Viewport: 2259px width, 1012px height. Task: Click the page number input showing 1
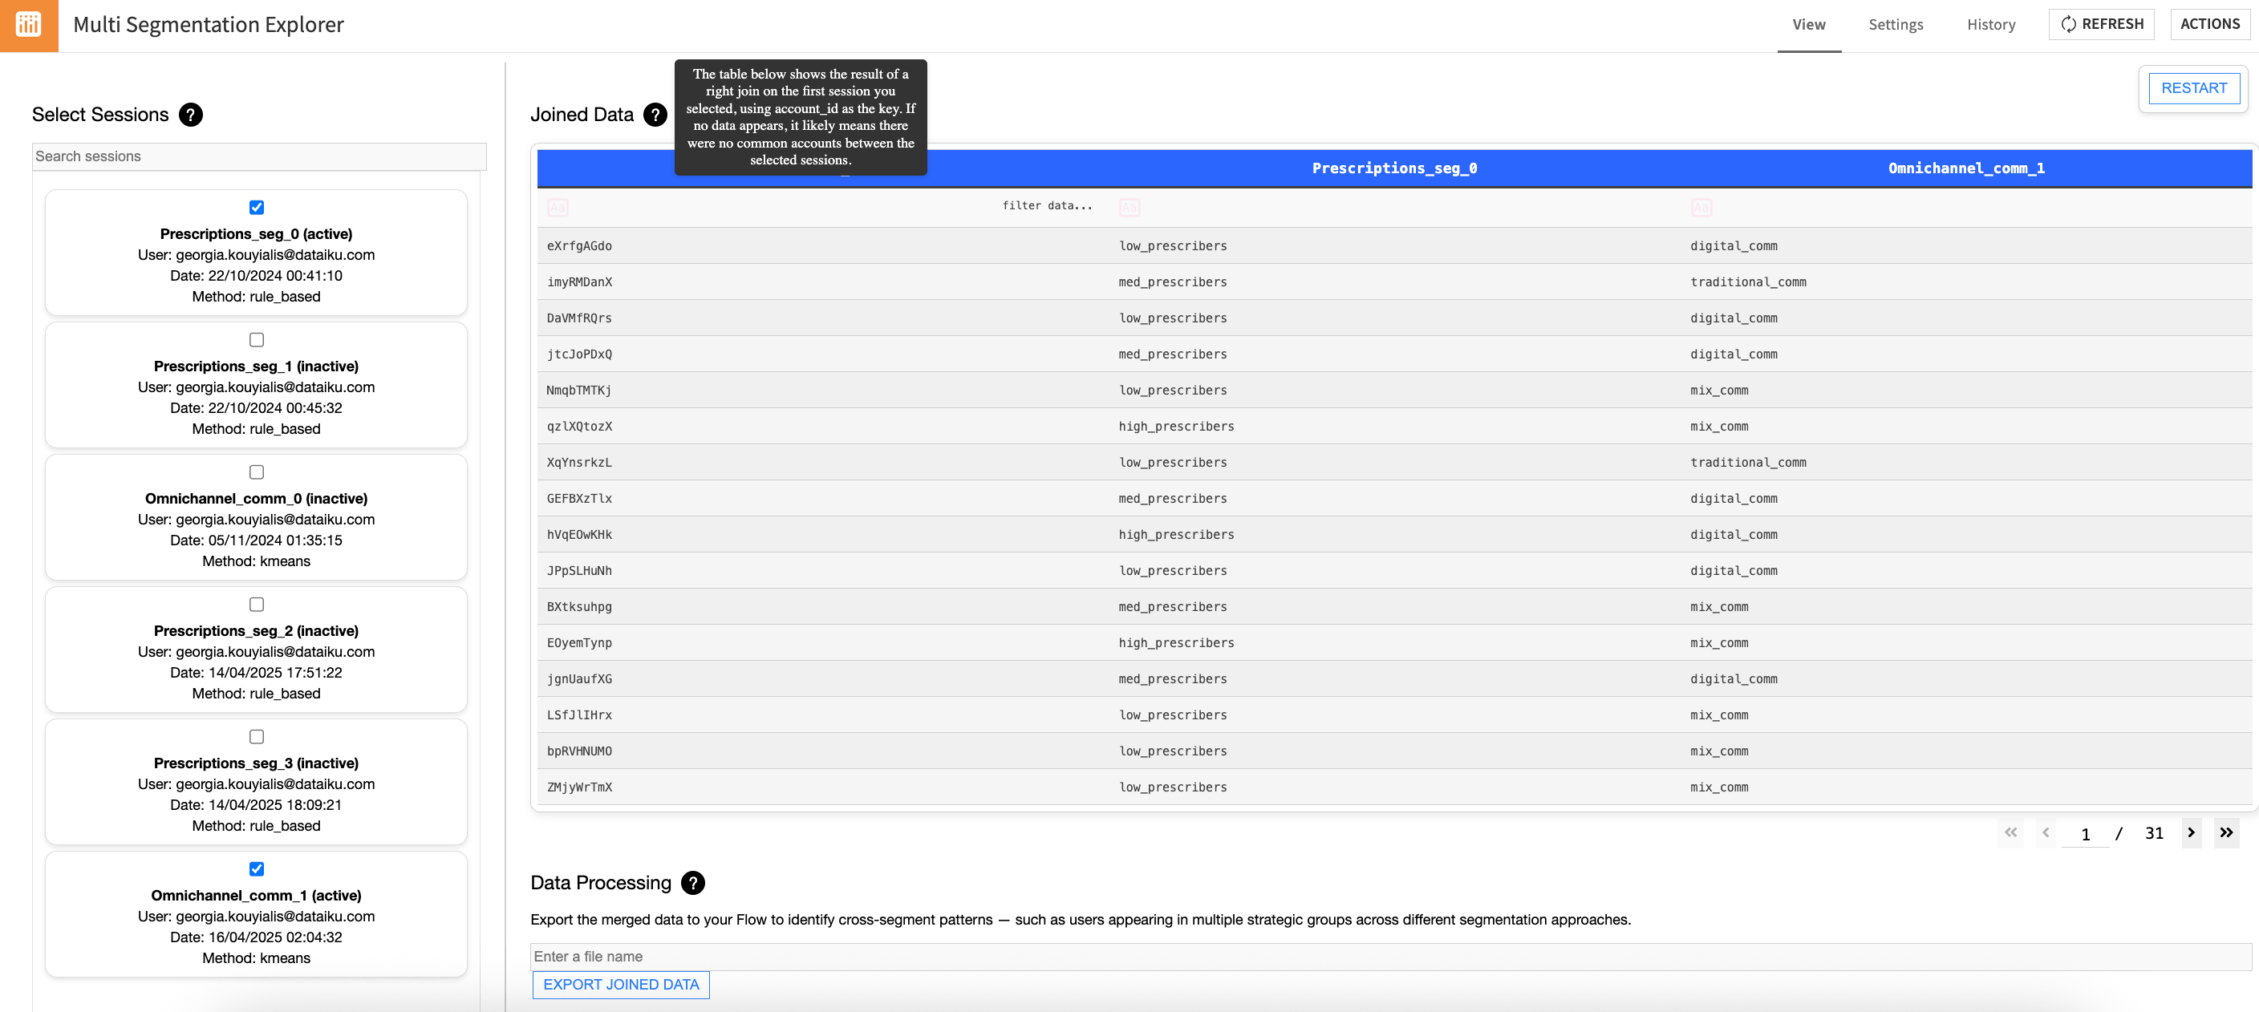pyautogui.click(x=2086, y=834)
